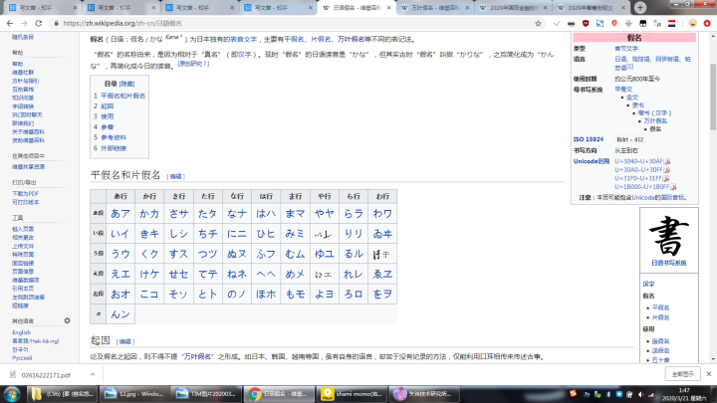Click the PDF file icon in downloads bar
This screenshot has height=403, width=717.
10,373
